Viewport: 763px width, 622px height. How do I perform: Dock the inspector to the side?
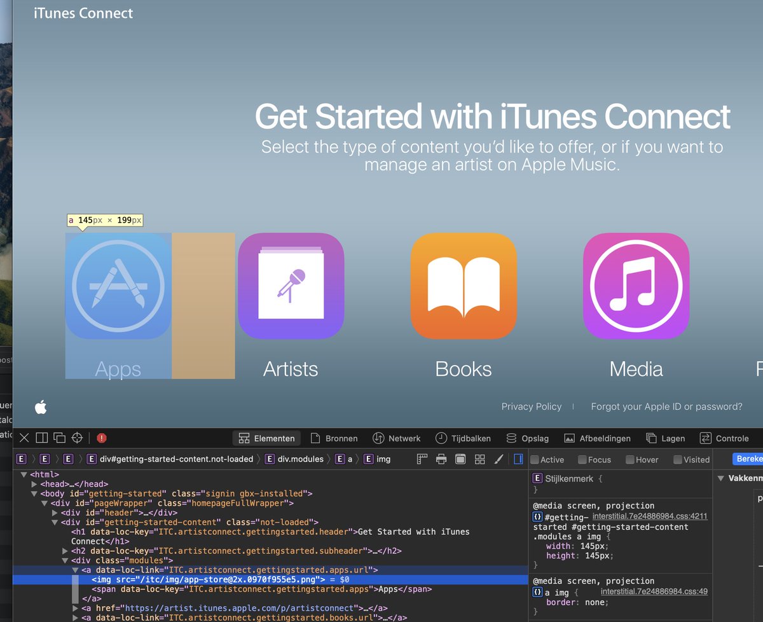point(42,438)
